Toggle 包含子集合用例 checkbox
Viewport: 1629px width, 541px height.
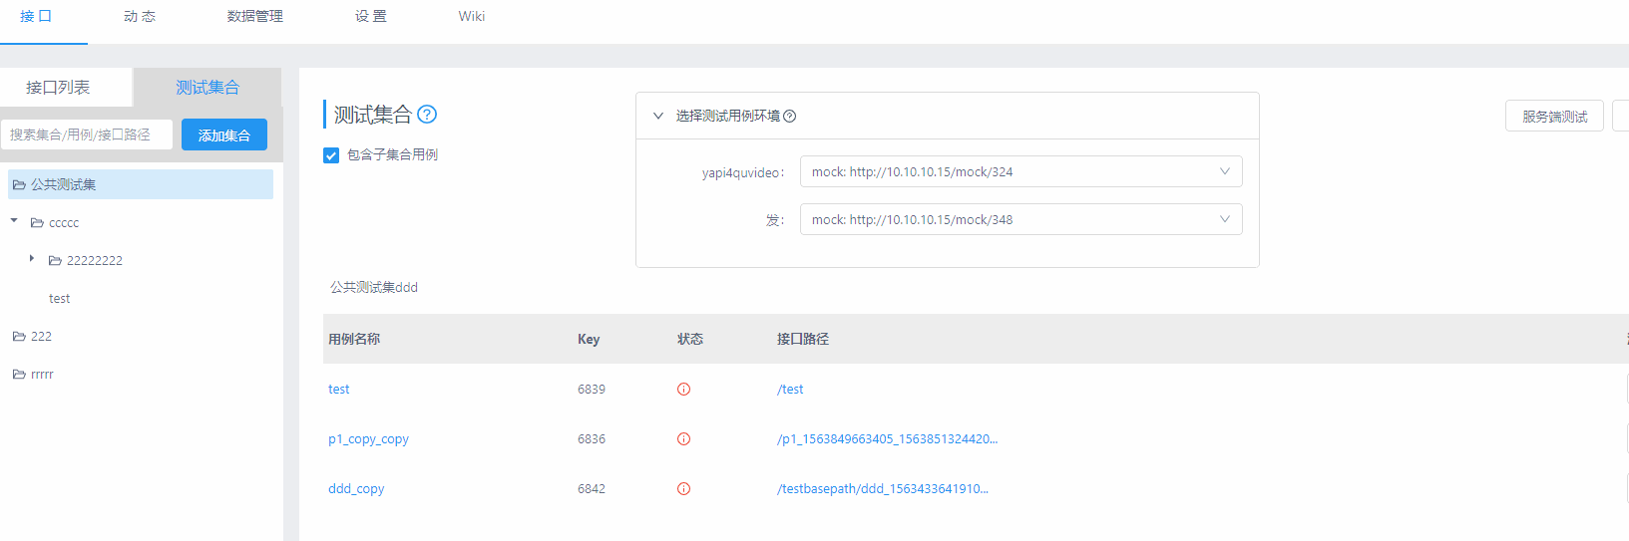(331, 155)
